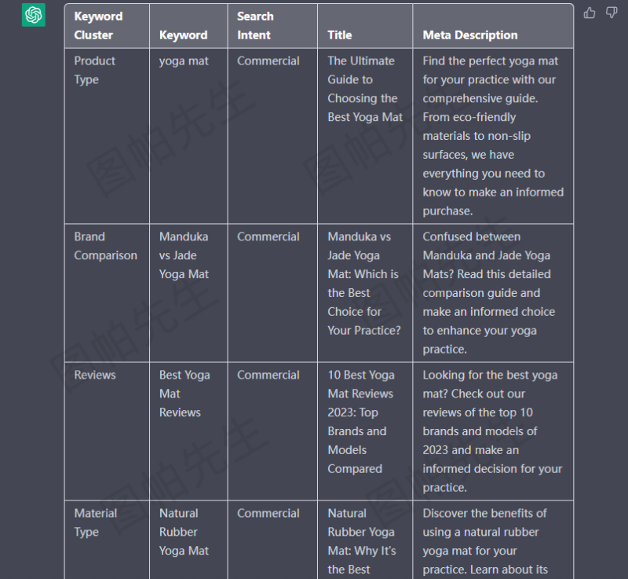Click the thumbs down icon
This screenshot has height=579, width=628.
click(612, 13)
